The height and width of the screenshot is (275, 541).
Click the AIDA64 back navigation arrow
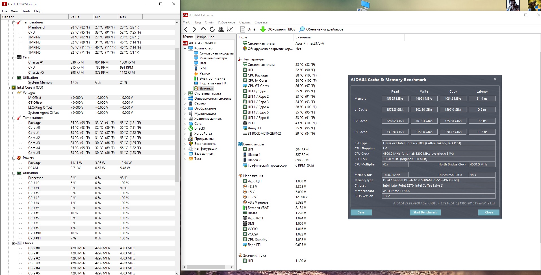click(186, 29)
